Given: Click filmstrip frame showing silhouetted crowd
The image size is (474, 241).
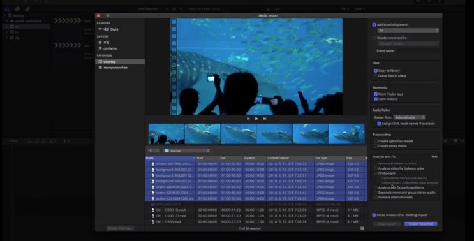Looking at the screenshot, I should [167, 134].
